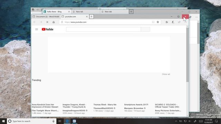Close the hello there - Bing tab
This screenshot has height=124, width=221.
pos(69,12)
